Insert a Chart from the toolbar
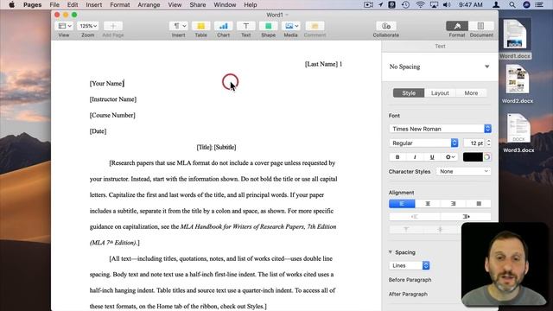The height and width of the screenshot is (311, 553). (x=223, y=26)
